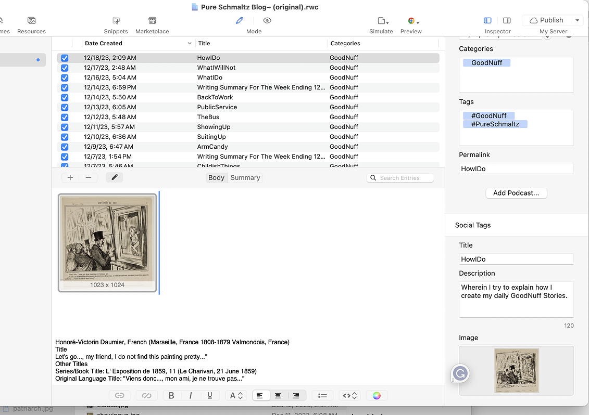
Task: Open the Marketplace icon
Action: tap(152, 21)
